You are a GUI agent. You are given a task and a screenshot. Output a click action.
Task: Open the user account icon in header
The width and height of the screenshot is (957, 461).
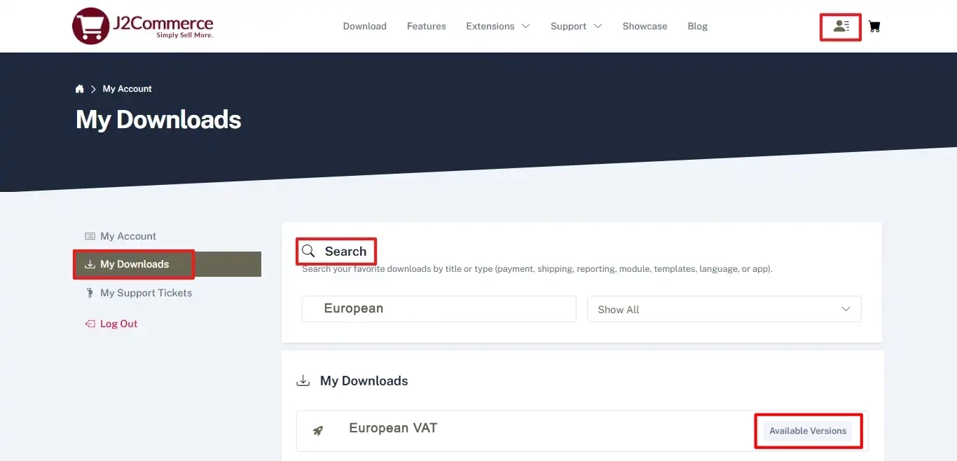(841, 27)
